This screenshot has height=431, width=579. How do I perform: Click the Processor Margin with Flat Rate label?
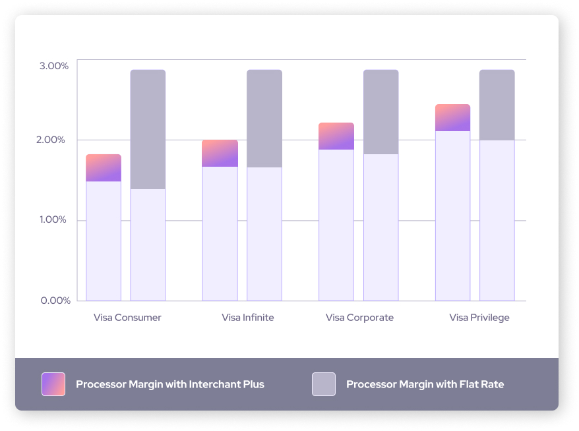click(425, 384)
